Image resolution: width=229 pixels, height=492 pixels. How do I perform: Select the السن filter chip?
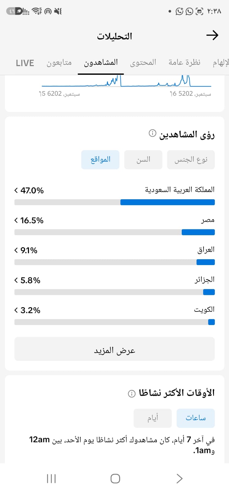[x=143, y=160]
